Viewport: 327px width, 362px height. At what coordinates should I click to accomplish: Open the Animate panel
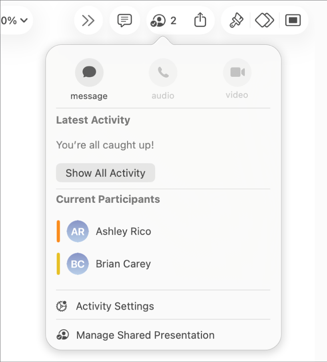coord(264,20)
